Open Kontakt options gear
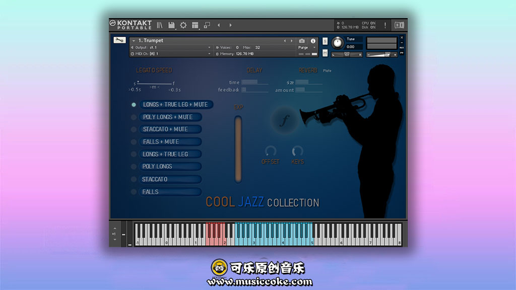The width and height of the screenshot is (516, 290). [x=183, y=25]
